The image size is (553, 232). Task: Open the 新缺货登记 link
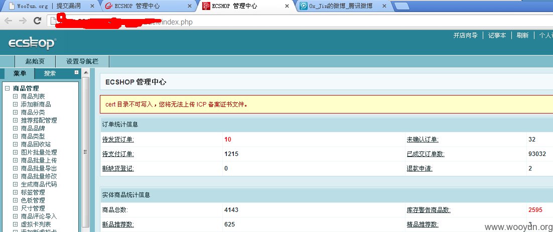pyautogui.click(x=118, y=168)
